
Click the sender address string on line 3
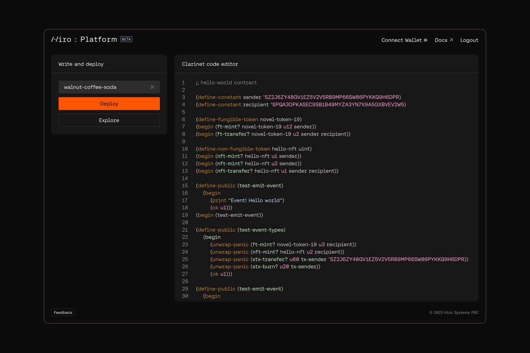pyautogui.click(x=332, y=97)
